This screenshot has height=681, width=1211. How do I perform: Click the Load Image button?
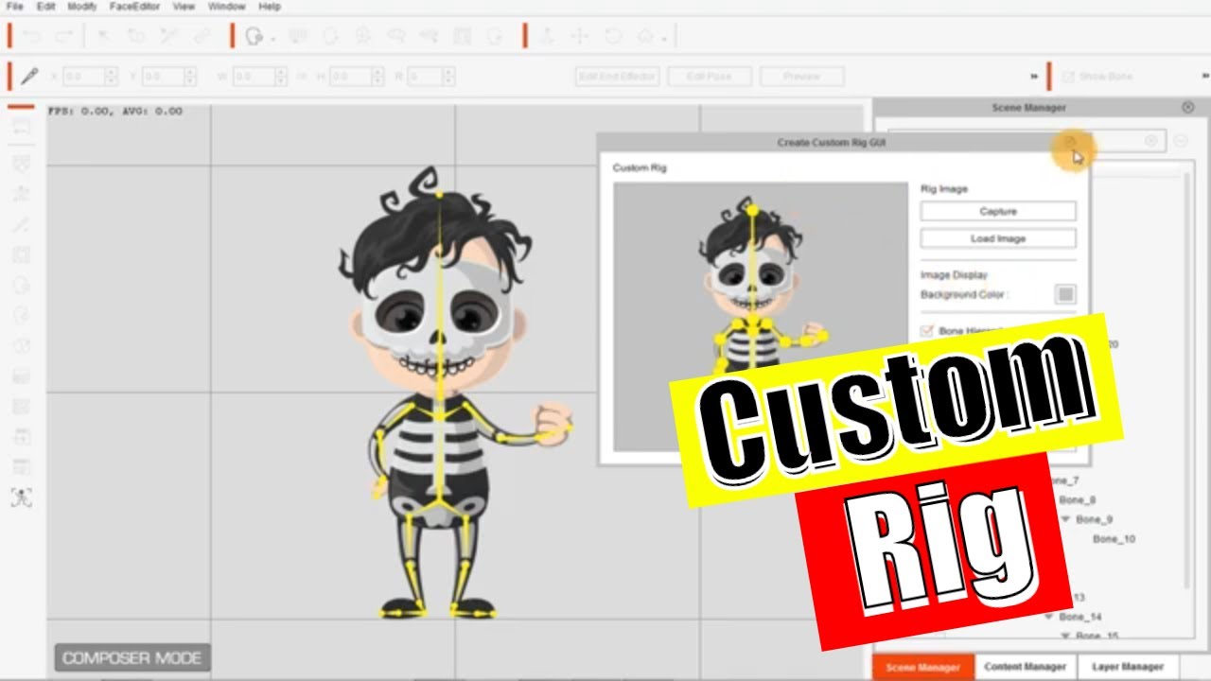click(x=998, y=238)
